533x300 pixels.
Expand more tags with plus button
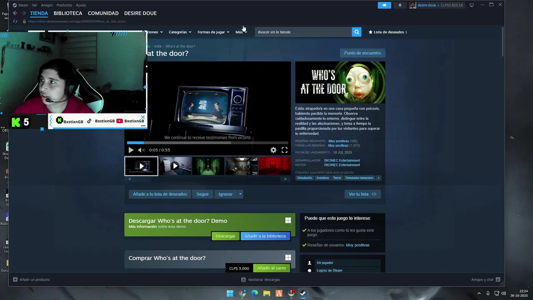[x=379, y=178]
